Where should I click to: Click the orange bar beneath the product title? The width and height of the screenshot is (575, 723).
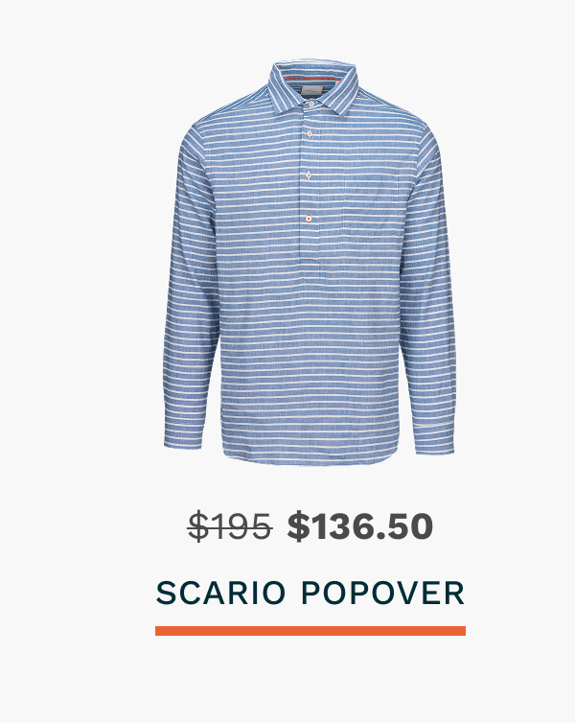click(310, 631)
